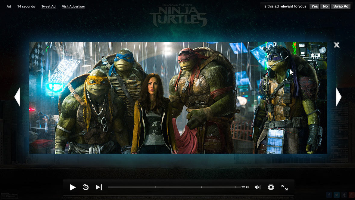355x200 pixels.
Task: Click the "14 seconds" ad countdown
Action: coord(26,6)
